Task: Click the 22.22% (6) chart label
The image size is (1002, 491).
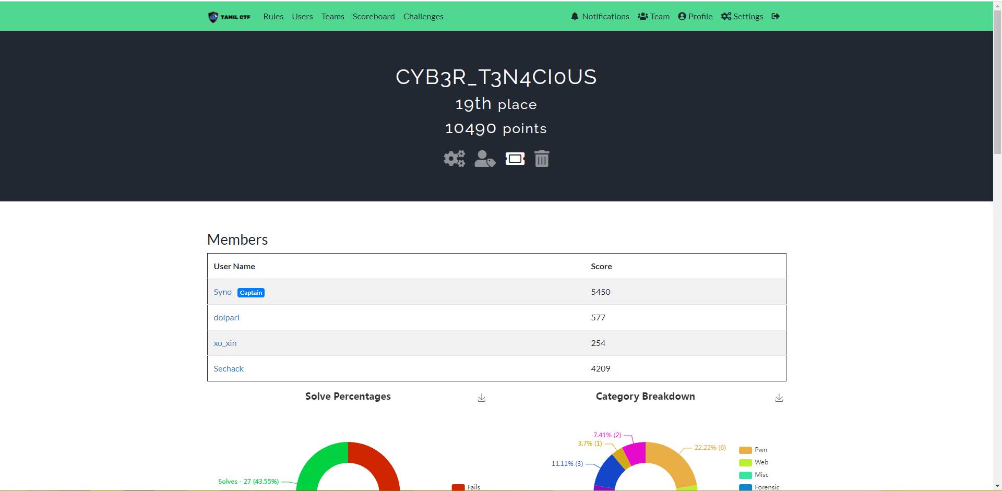Action: (x=710, y=448)
